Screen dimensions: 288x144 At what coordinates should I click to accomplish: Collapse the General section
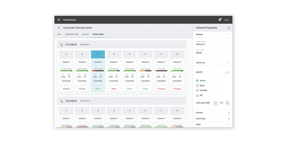(x=229, y=35)
